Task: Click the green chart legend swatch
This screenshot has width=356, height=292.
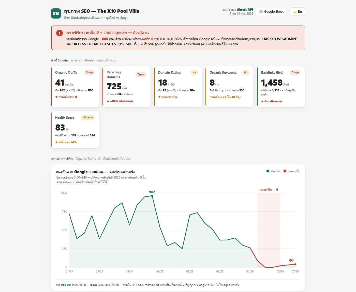Action: pos(268,171)
